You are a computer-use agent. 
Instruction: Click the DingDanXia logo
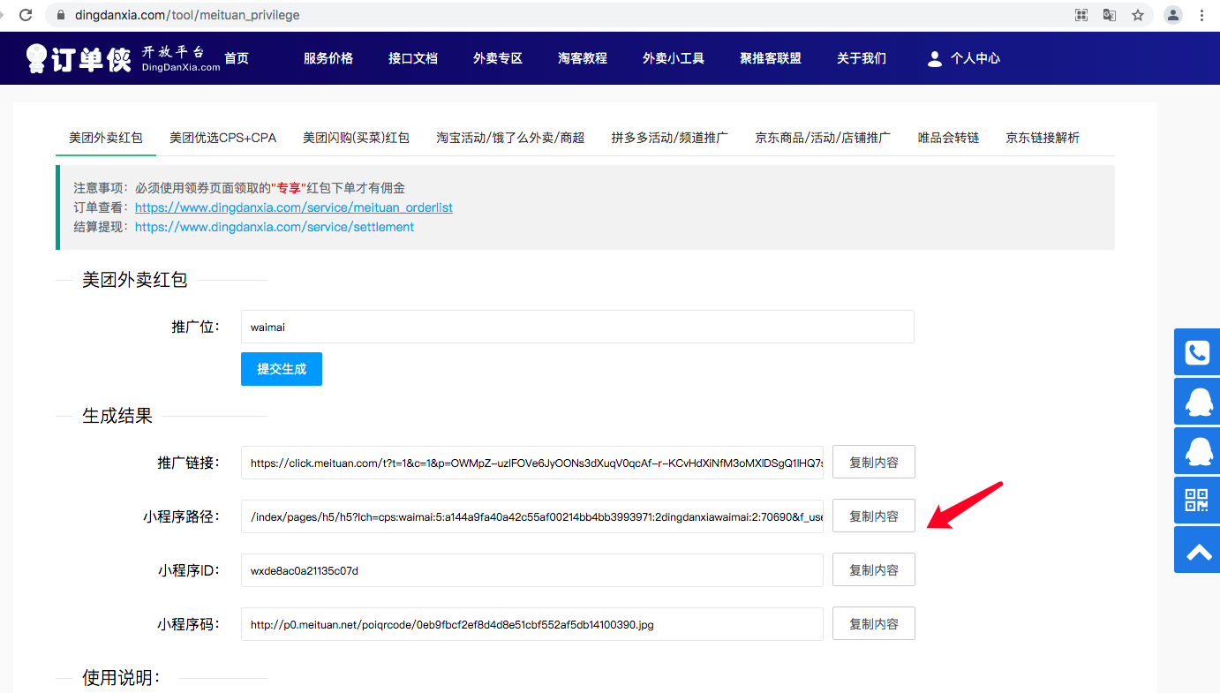[122, 58]
